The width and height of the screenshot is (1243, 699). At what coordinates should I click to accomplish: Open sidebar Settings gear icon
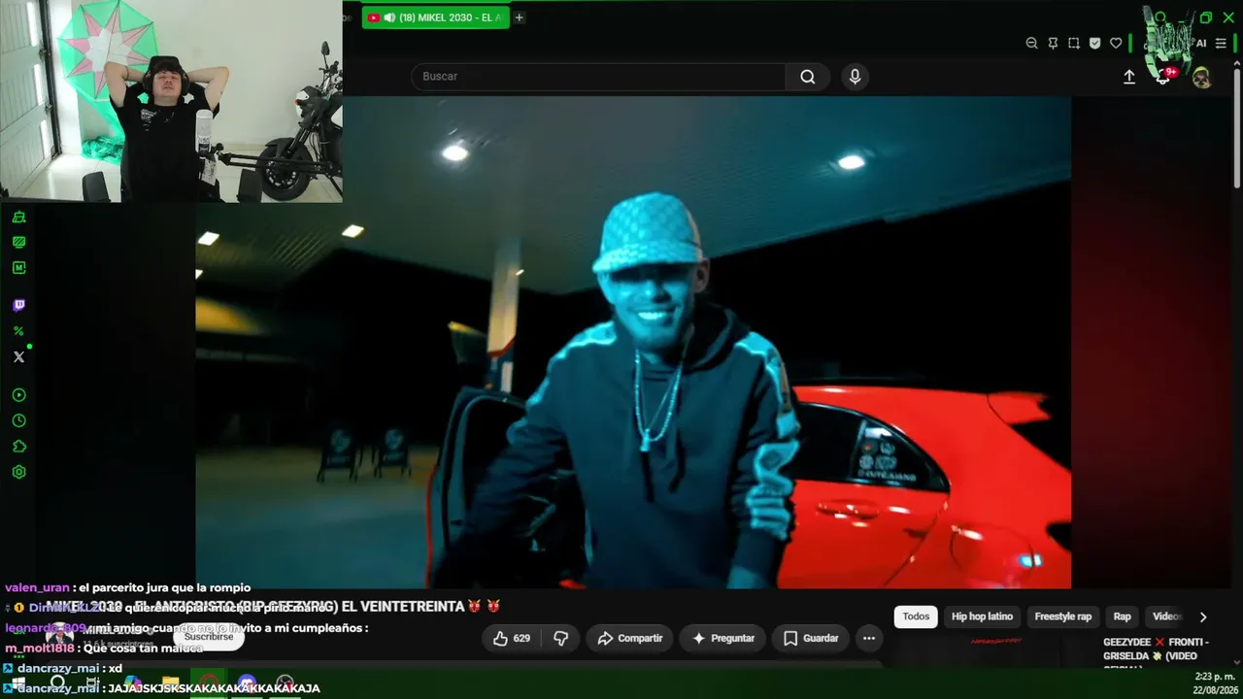[18, 472]
